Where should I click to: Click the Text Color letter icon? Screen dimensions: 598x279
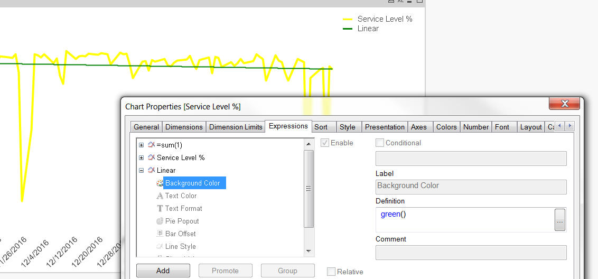[x=160, y=196]
